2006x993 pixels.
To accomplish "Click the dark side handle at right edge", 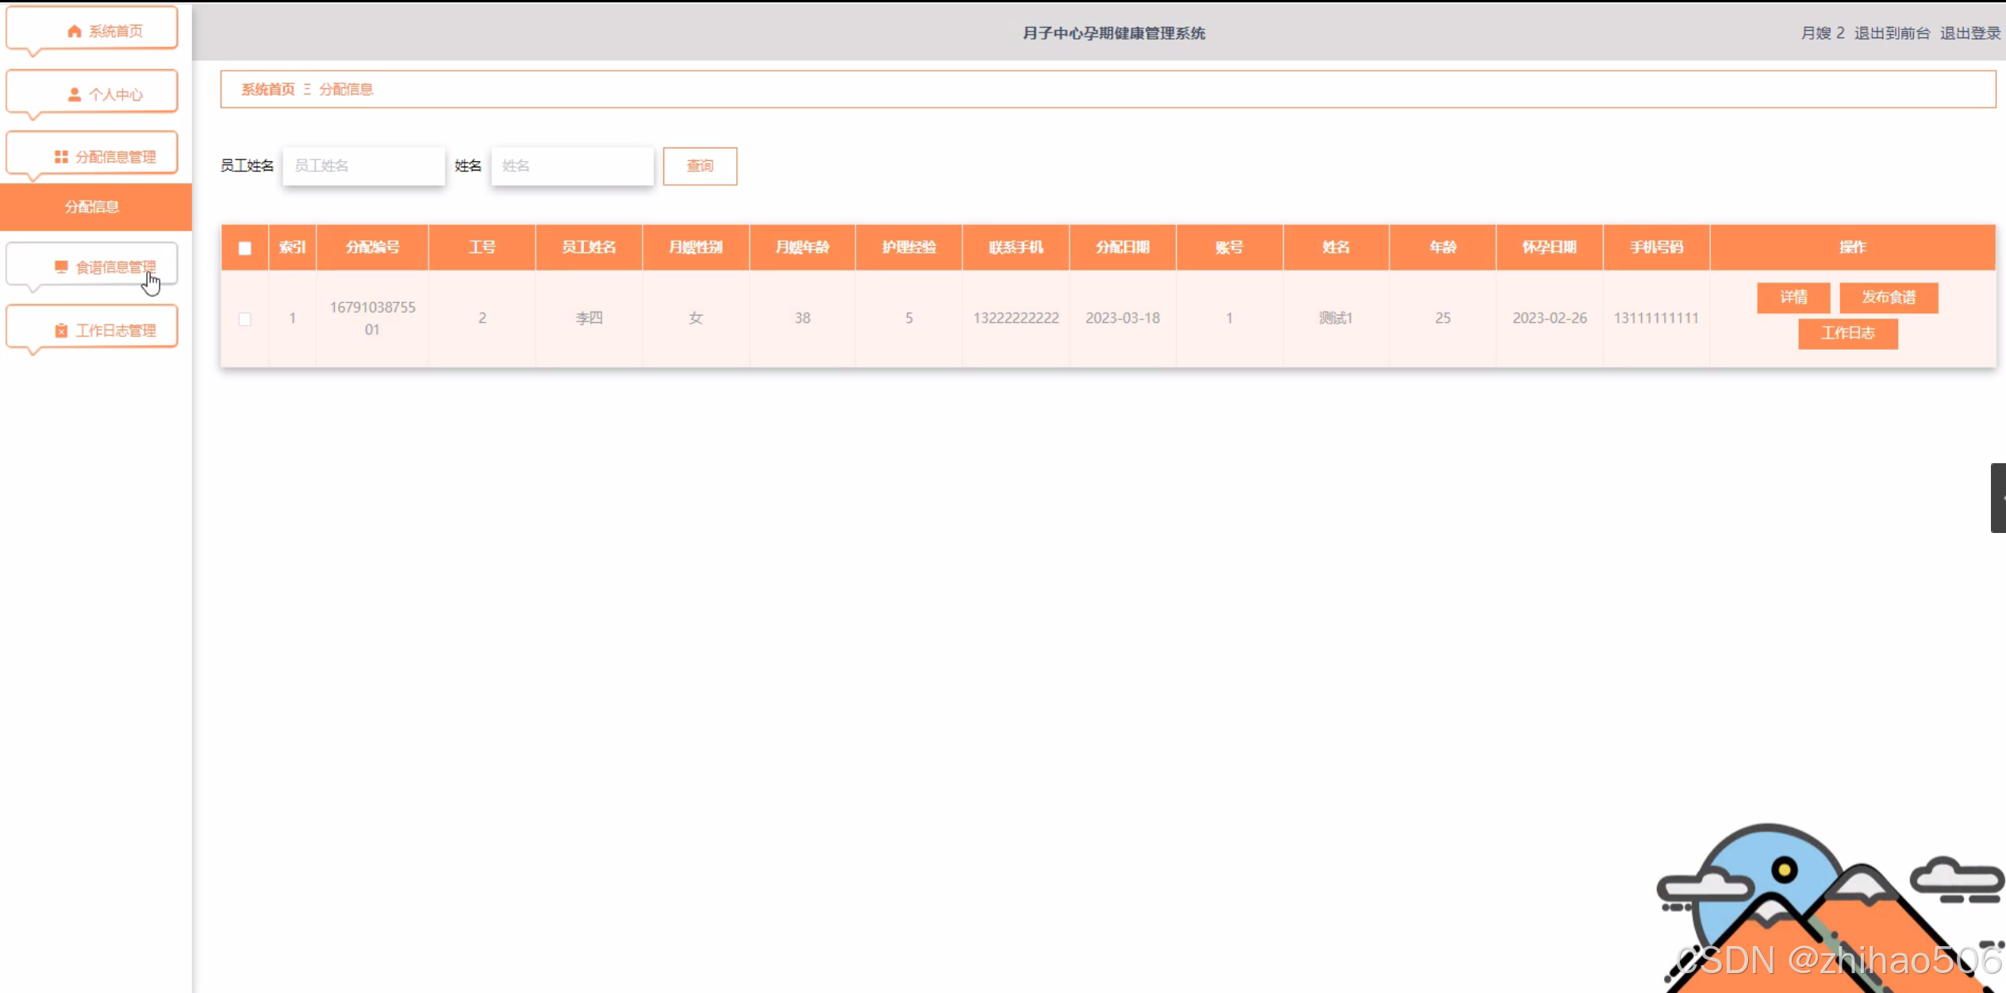I will 1997,497.
